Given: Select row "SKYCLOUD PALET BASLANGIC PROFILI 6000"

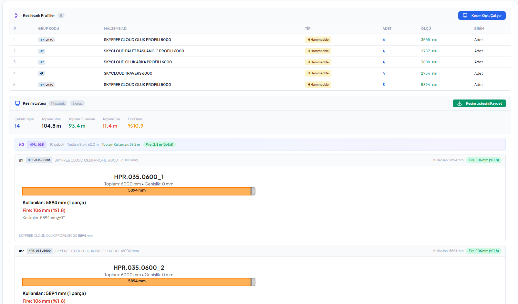Looking at the screenshot, I should click(260, 51).
